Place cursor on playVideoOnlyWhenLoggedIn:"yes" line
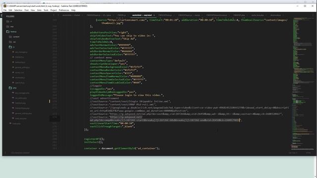The width and height of the screenshot is (317, 178). coord(113,92)
